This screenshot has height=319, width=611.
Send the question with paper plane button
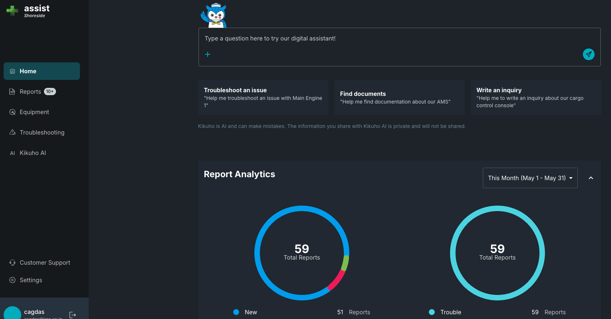click(x=588, y=54)
